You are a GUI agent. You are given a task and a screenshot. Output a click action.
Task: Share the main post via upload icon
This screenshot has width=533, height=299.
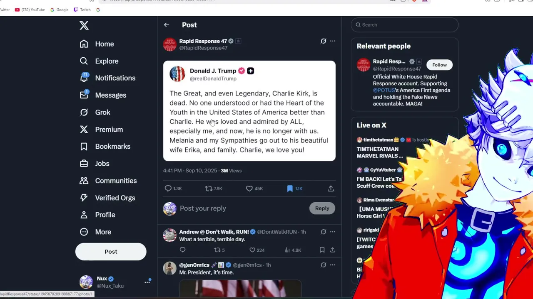331,189
